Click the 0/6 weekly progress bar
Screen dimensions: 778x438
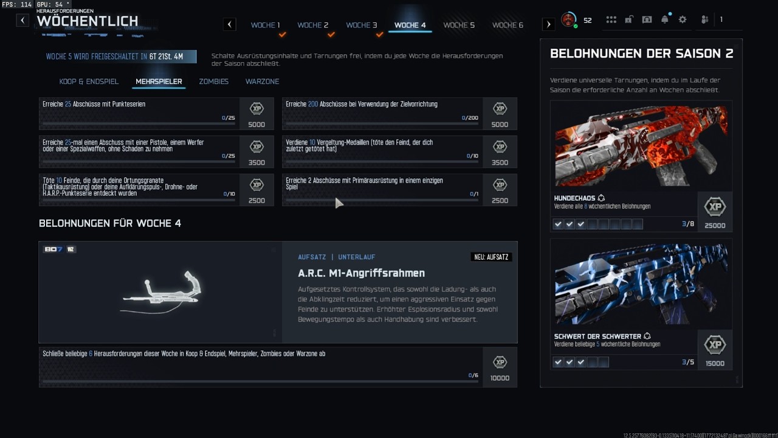[260, 381]
